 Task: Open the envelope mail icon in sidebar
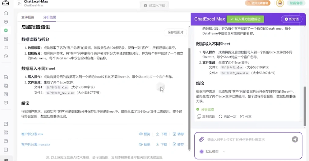6,141
